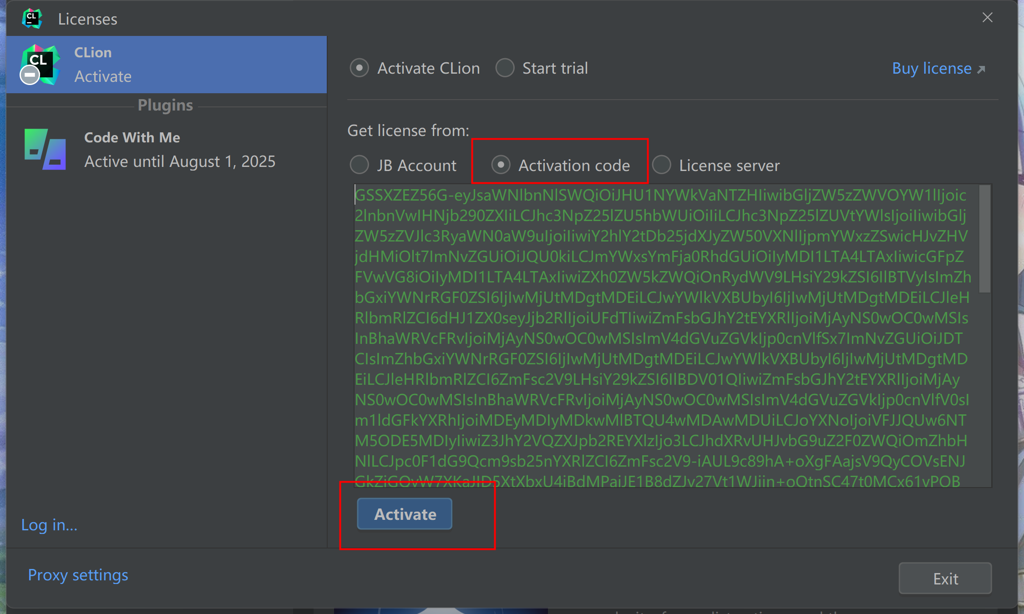Screen dimensions: 1024x614
Task: Select the Code With Me plugin entry name
Action: pos(132,137)
